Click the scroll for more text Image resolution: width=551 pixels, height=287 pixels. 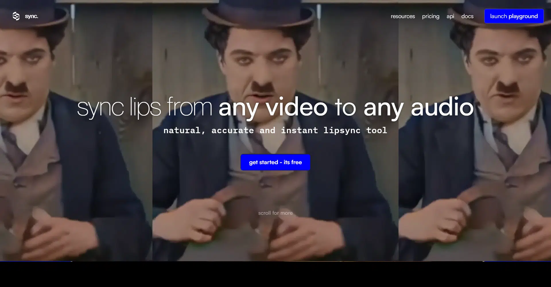[275, 213]
